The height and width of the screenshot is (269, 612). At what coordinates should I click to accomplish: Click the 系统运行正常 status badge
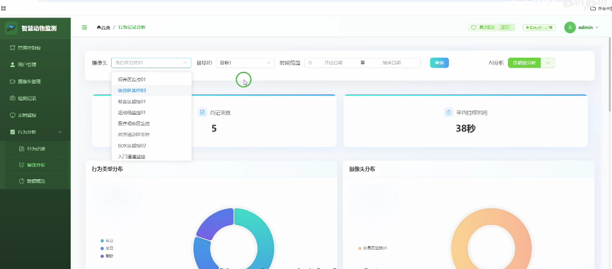tap(539, 27)
